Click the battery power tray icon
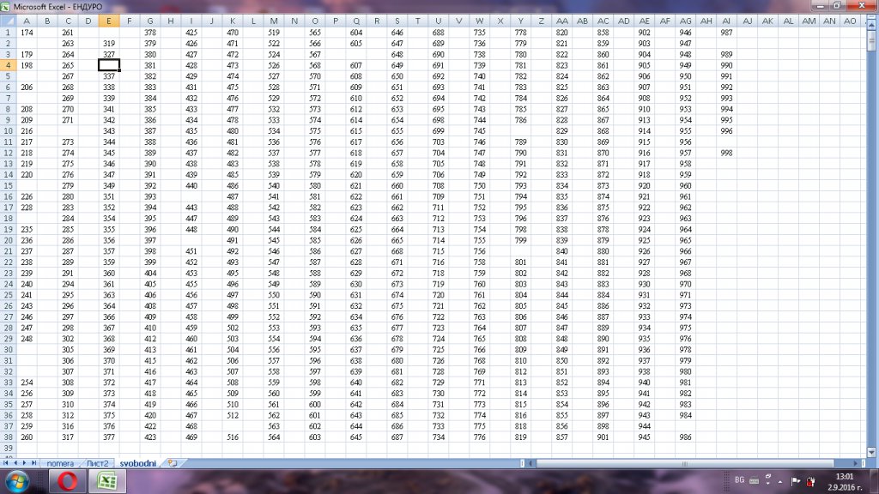This screenshot has width=879, height=494. tap(810, 481)
